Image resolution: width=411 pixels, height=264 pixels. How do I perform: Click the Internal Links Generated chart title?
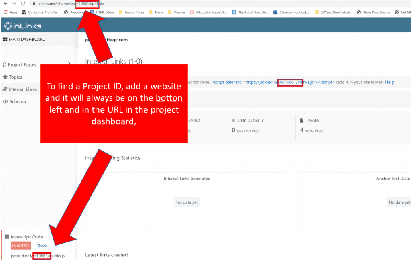coord(187,179)
